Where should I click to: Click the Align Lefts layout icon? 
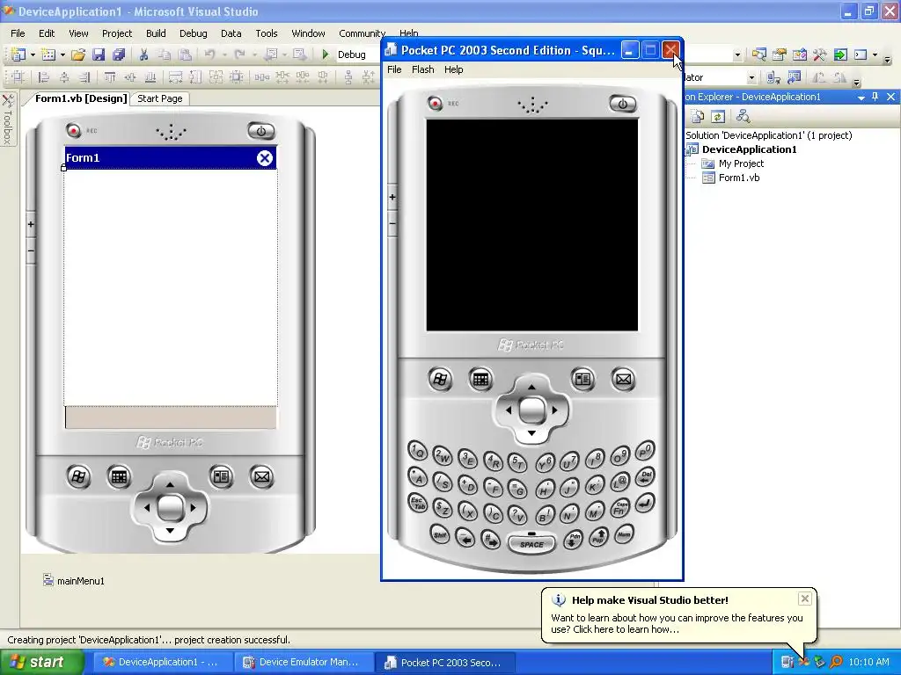(43, 77)
